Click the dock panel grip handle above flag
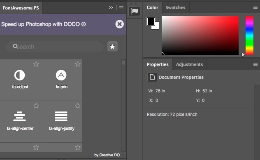 134,4
